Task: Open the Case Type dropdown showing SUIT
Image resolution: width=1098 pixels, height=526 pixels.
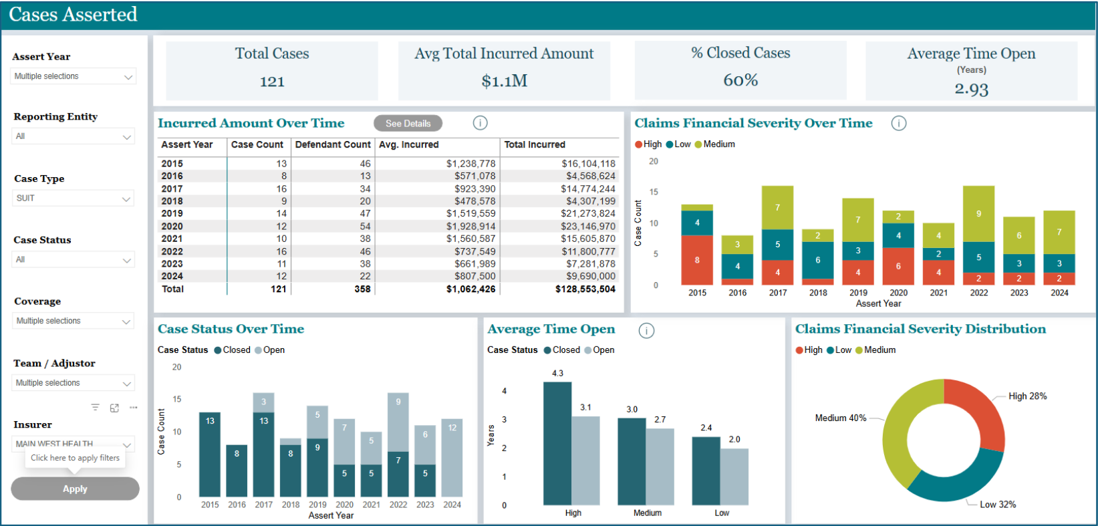Action: [74, 199]
